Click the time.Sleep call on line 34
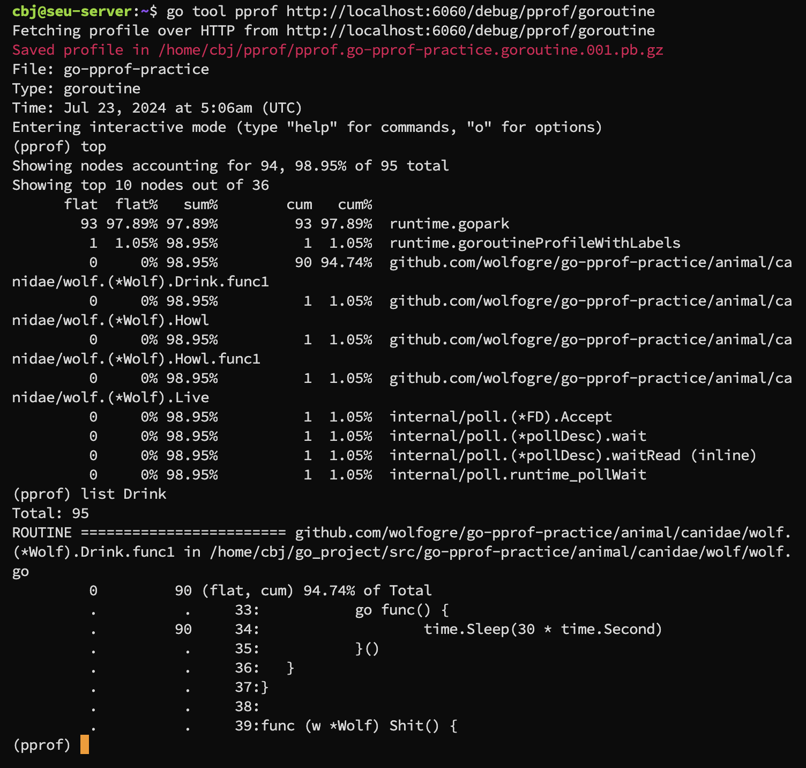The width and height of the screenshot is (806, 768). (542, 629)
